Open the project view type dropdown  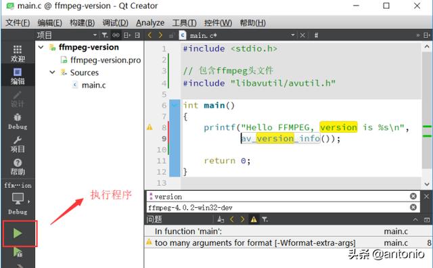click(x=95, y=35)
